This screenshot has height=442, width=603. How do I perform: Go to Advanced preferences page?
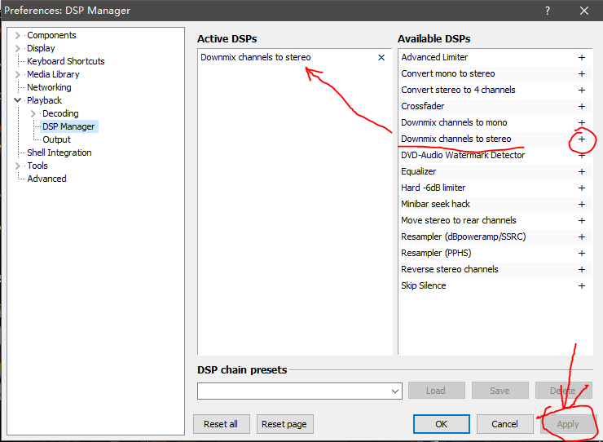point(46,179)
